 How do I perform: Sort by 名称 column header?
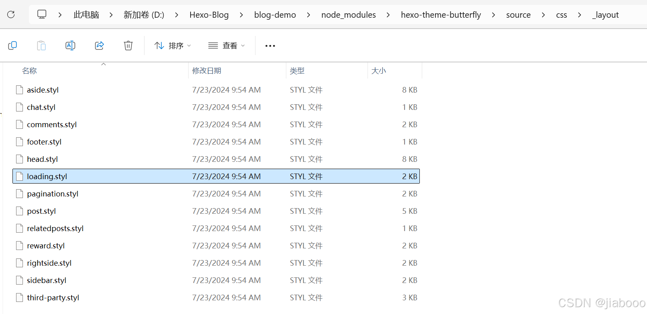pos(29,71)
